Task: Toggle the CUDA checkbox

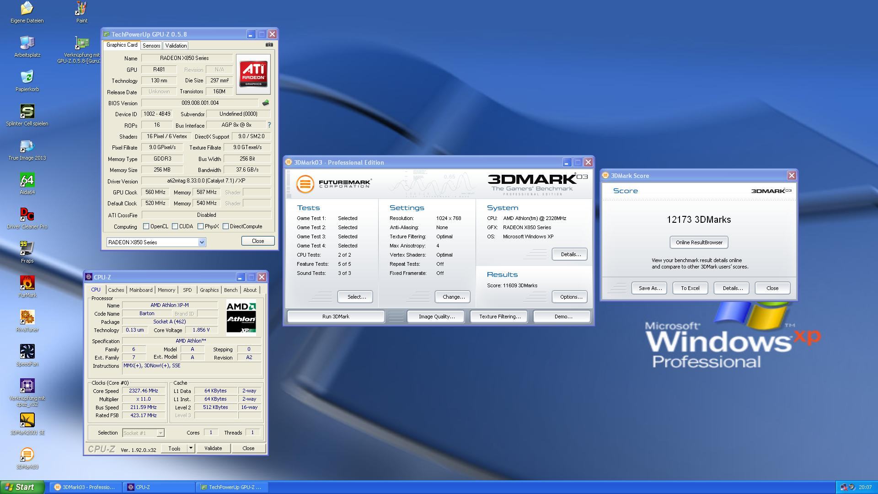Action: coord(175,226)
